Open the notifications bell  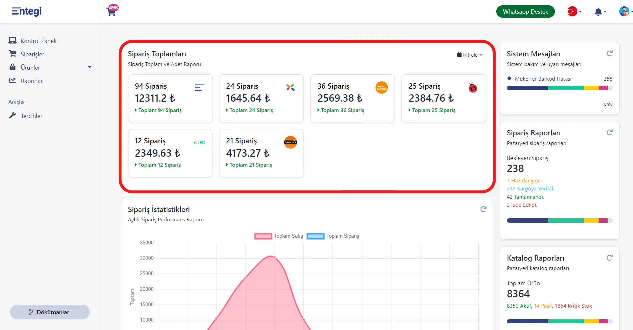tap(600, 12)
